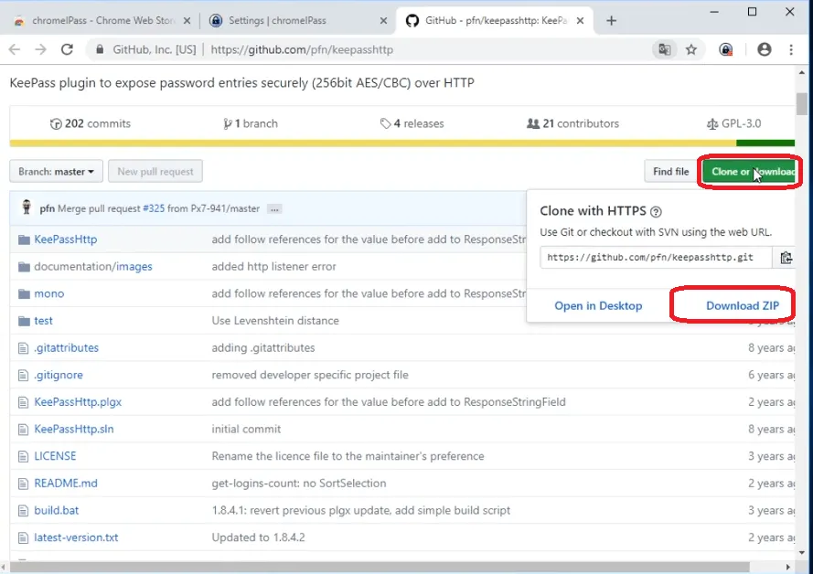Image resolution: width=813 pixels, height=574 pixels.
Task: Open the documentation/images folder link
Action: pyautogui.click(x=93, y=267)
